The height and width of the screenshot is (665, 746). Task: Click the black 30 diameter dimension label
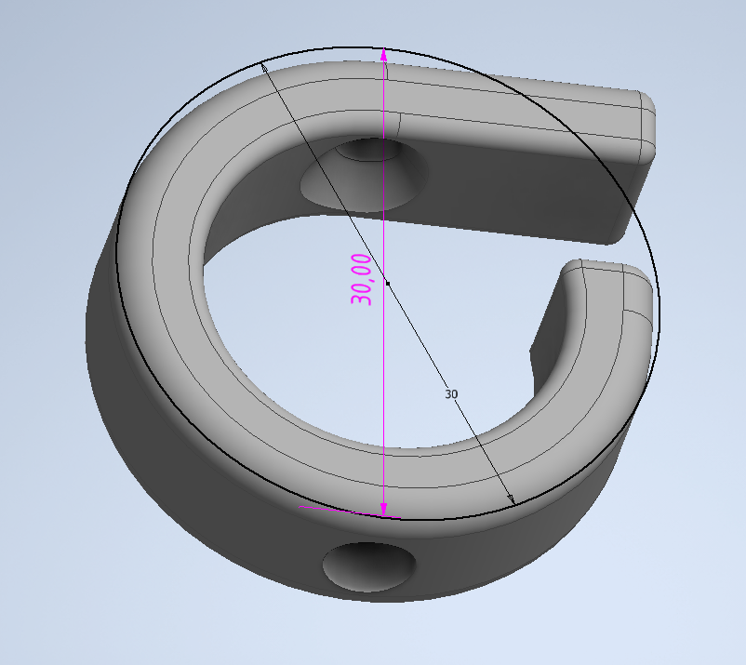451,393
